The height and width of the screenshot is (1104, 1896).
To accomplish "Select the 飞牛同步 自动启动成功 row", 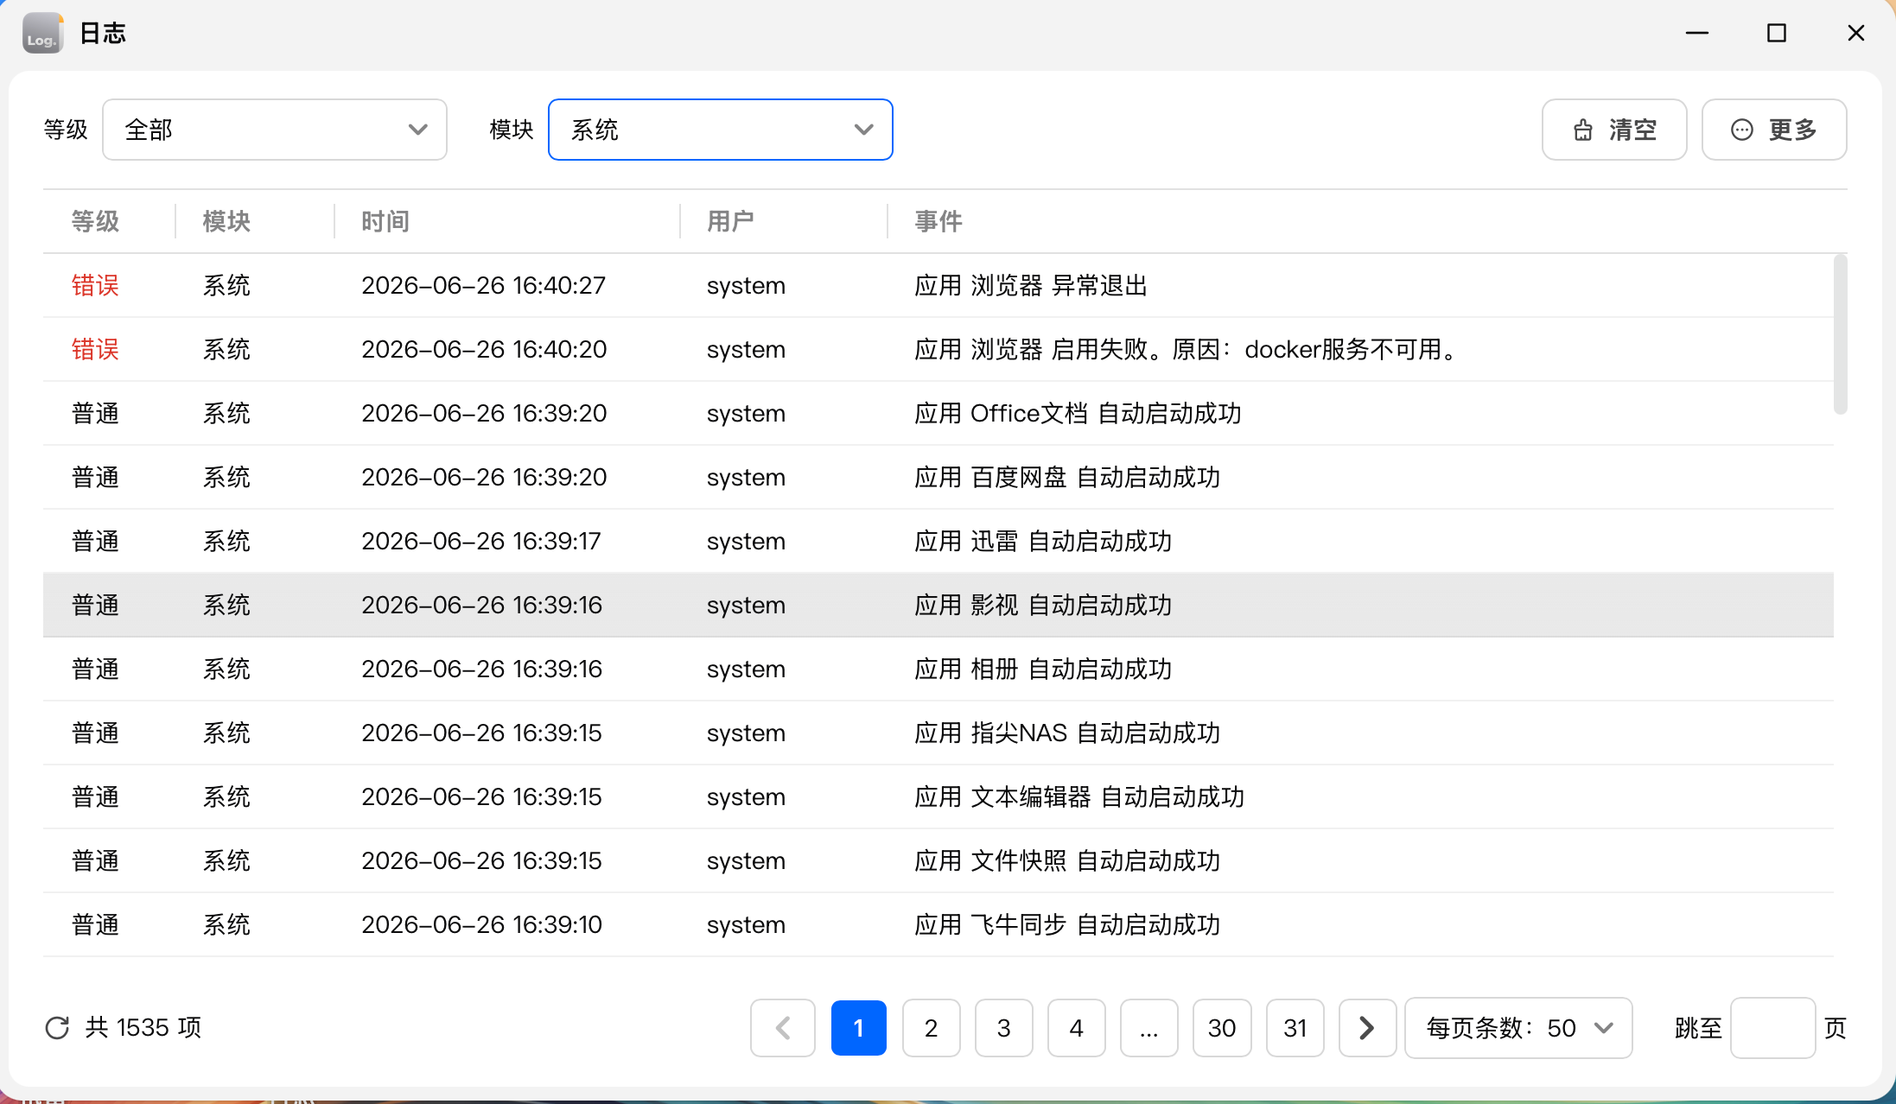I will click(x=938, y=924).
